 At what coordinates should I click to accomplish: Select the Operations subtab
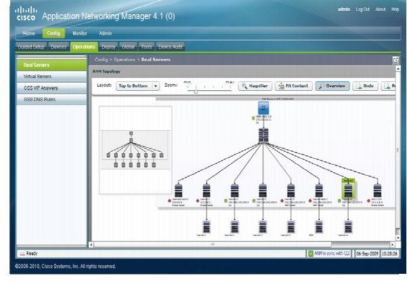click(x=84, y=47)
